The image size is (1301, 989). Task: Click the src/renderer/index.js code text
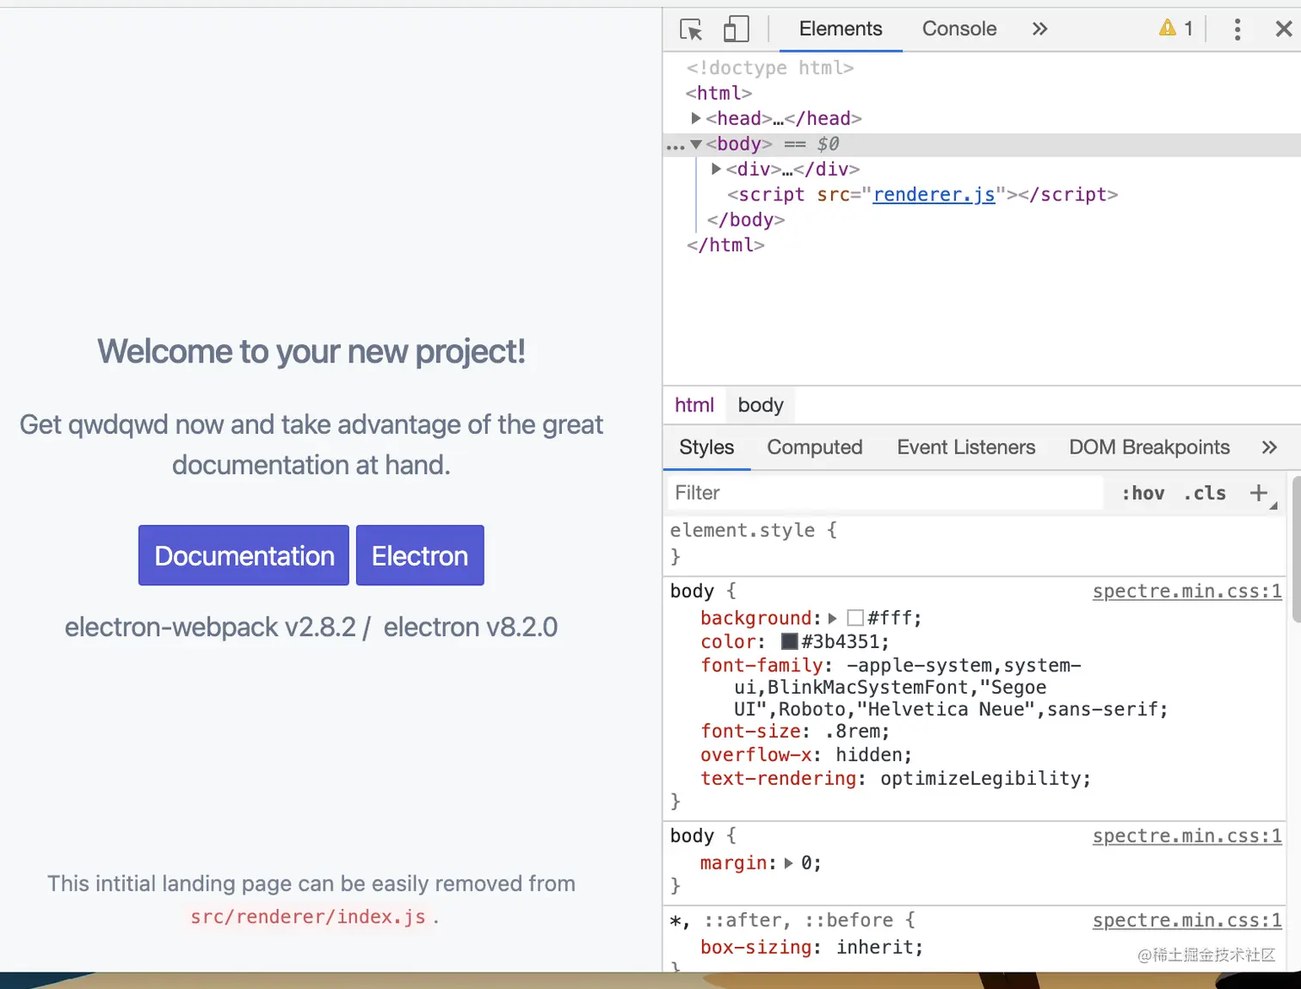pyautogui.click(x=308, y=917)
